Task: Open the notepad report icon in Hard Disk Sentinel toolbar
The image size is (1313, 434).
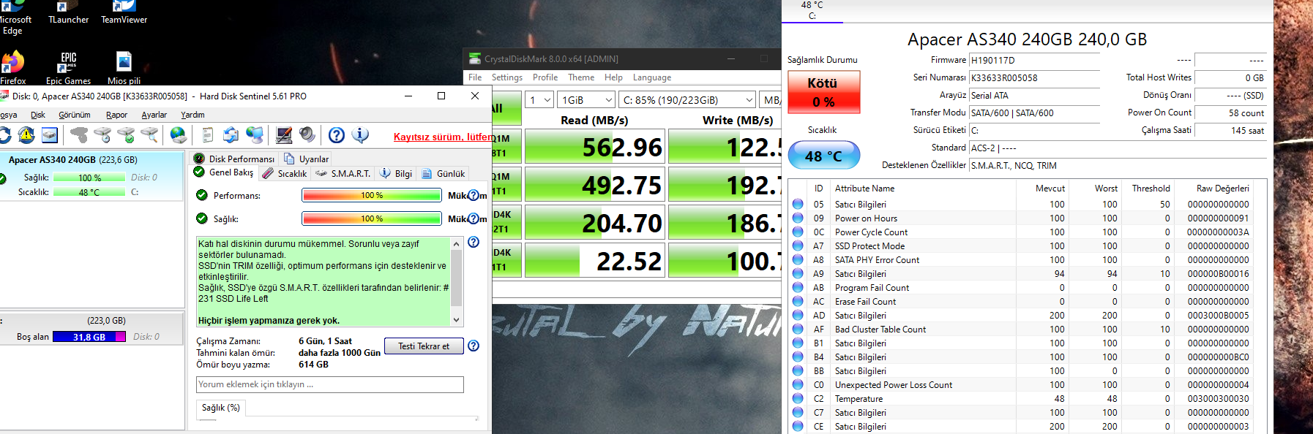Action: pyautogui.click(x=208, y=134)
